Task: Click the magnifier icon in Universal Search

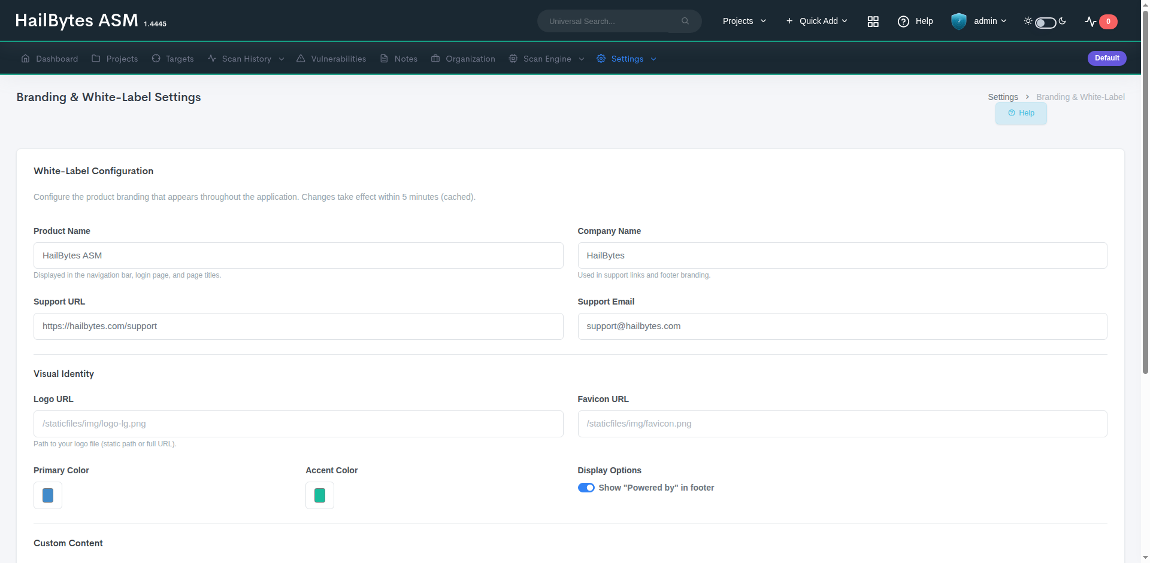Action: click(x=685, y=21)
